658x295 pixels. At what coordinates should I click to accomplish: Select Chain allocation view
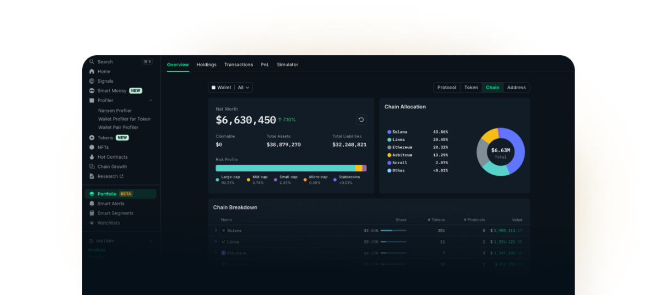[492, 88]
